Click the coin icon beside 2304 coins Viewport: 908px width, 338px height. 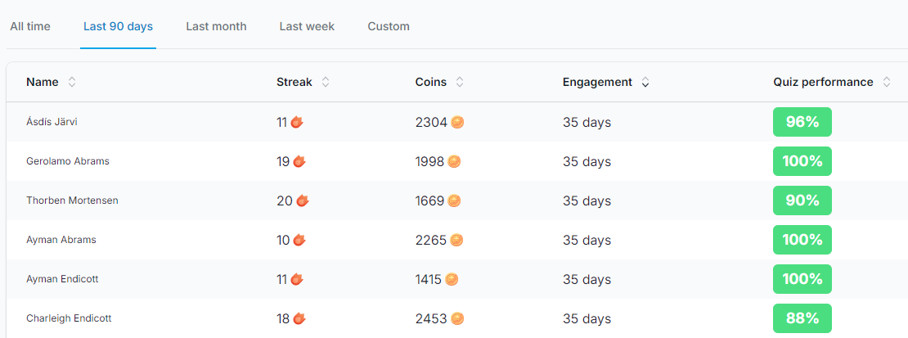coord(457,122)
